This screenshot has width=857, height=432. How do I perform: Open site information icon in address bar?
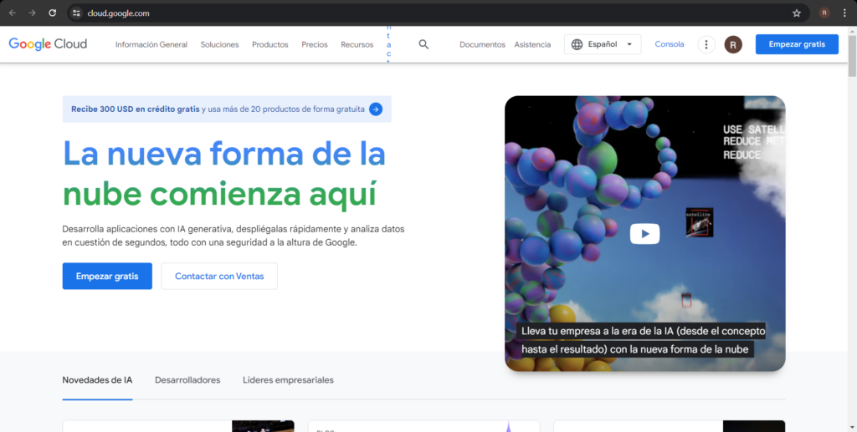click(x=76, y=13)
